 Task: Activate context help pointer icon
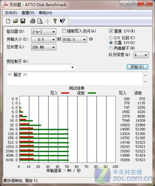click(x=62, y=21)
